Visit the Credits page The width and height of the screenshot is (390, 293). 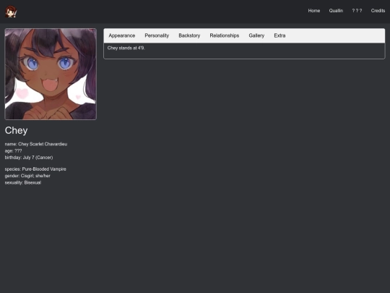378,11
